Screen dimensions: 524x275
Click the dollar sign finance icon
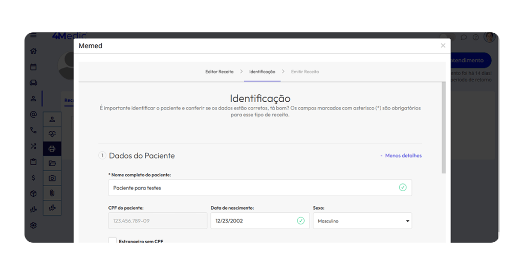point(33,178)
